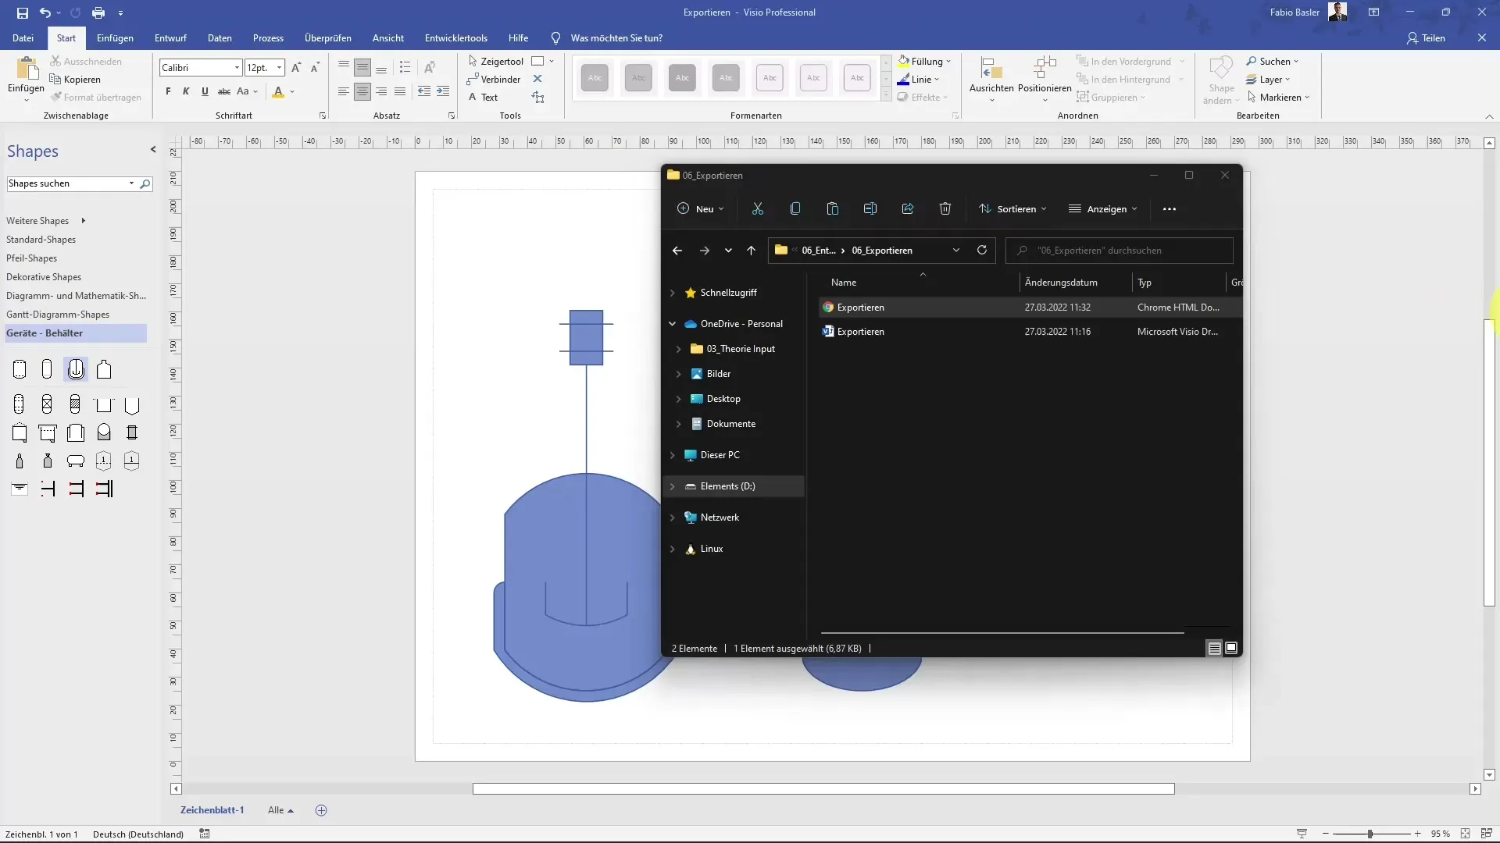Click the font color A swatch
This screenshot has width=1500, height=843.
coord(278,91)
